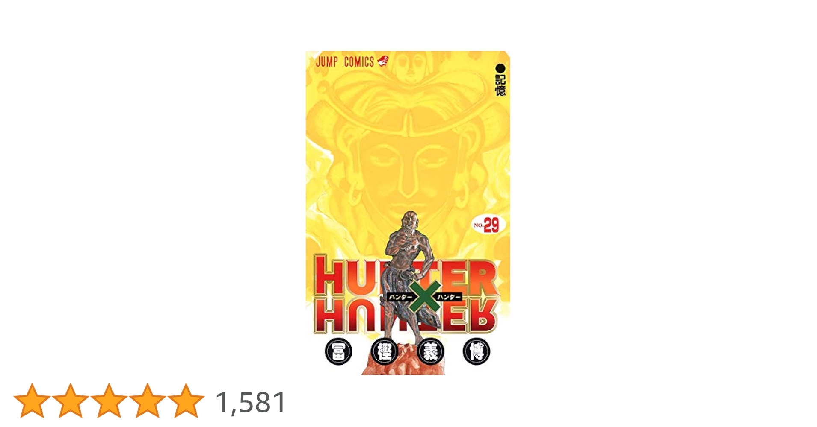The height and width of the screenshot is (427, 817).
Task: Click the black dot above 記憶
Action: point(500,68)
